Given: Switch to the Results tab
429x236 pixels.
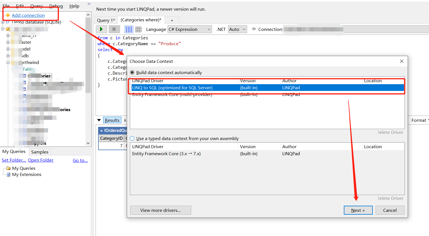Looking at the screenshot, I should [x=112, y=120].
